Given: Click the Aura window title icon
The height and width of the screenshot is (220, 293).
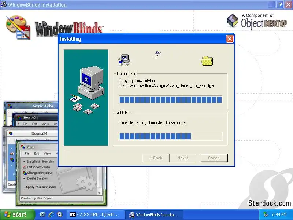Looking at the screenshot, I should 23,147.
